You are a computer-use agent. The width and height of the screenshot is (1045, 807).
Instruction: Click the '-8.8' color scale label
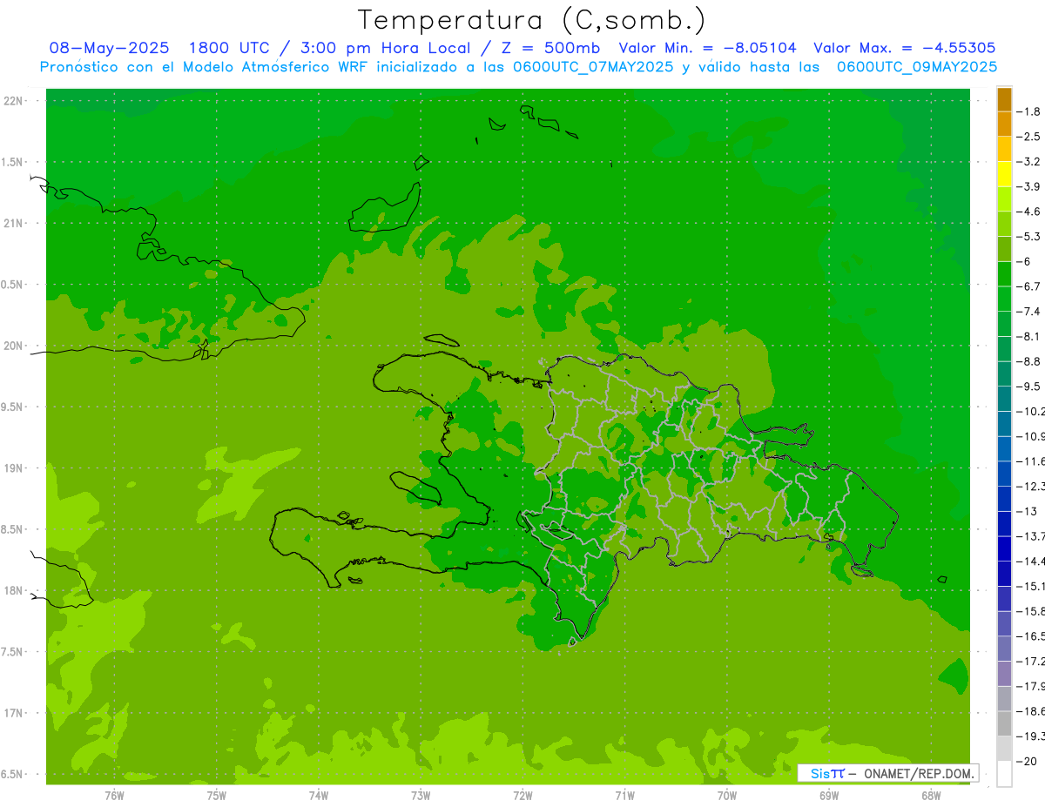1028,361
